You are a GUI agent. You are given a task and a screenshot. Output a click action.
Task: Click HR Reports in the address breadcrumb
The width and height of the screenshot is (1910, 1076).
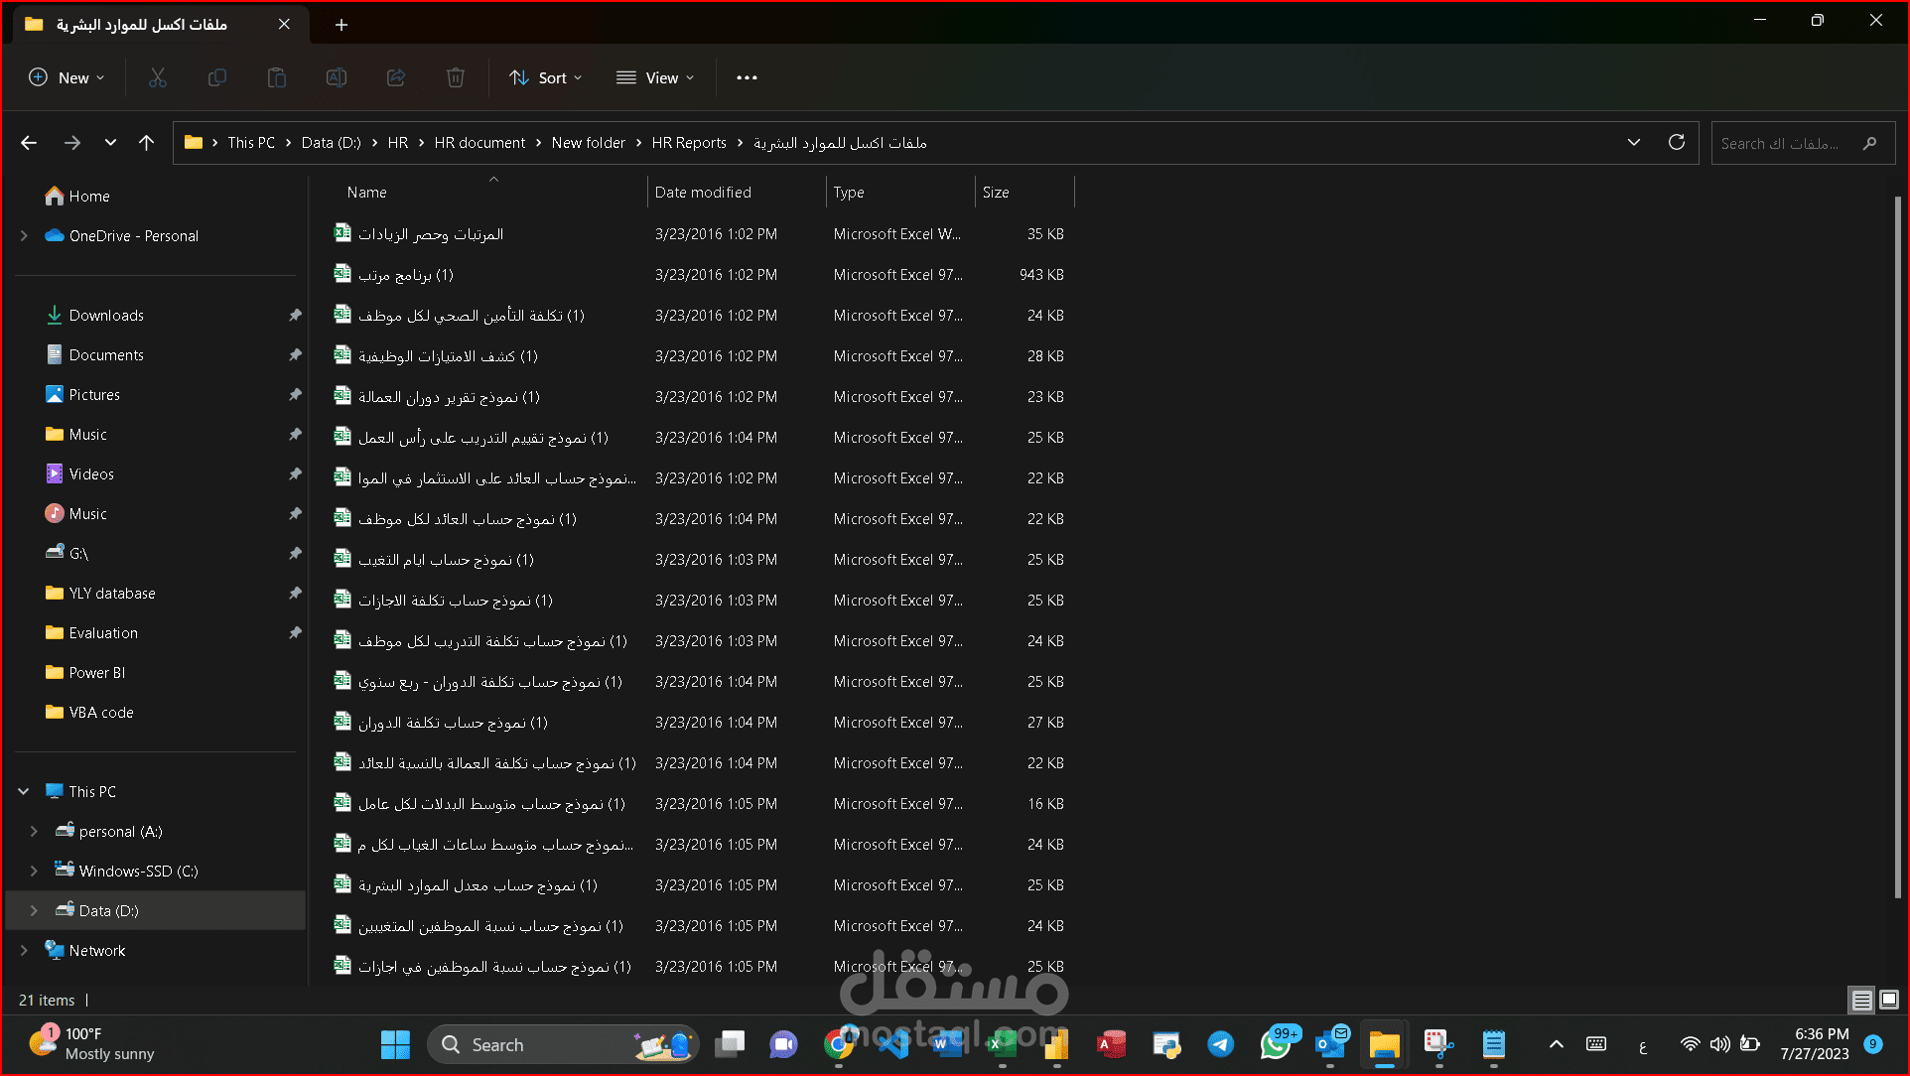pyautogui.click(x=689, y=143)
